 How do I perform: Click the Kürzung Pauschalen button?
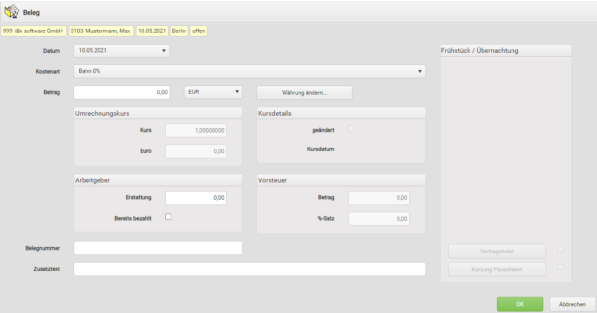click(x=497, y=269)
